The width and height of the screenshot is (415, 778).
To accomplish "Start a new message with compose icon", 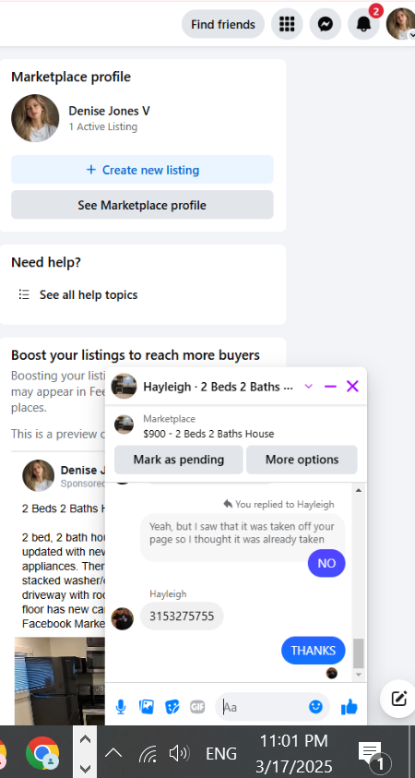I will point(398,699).
